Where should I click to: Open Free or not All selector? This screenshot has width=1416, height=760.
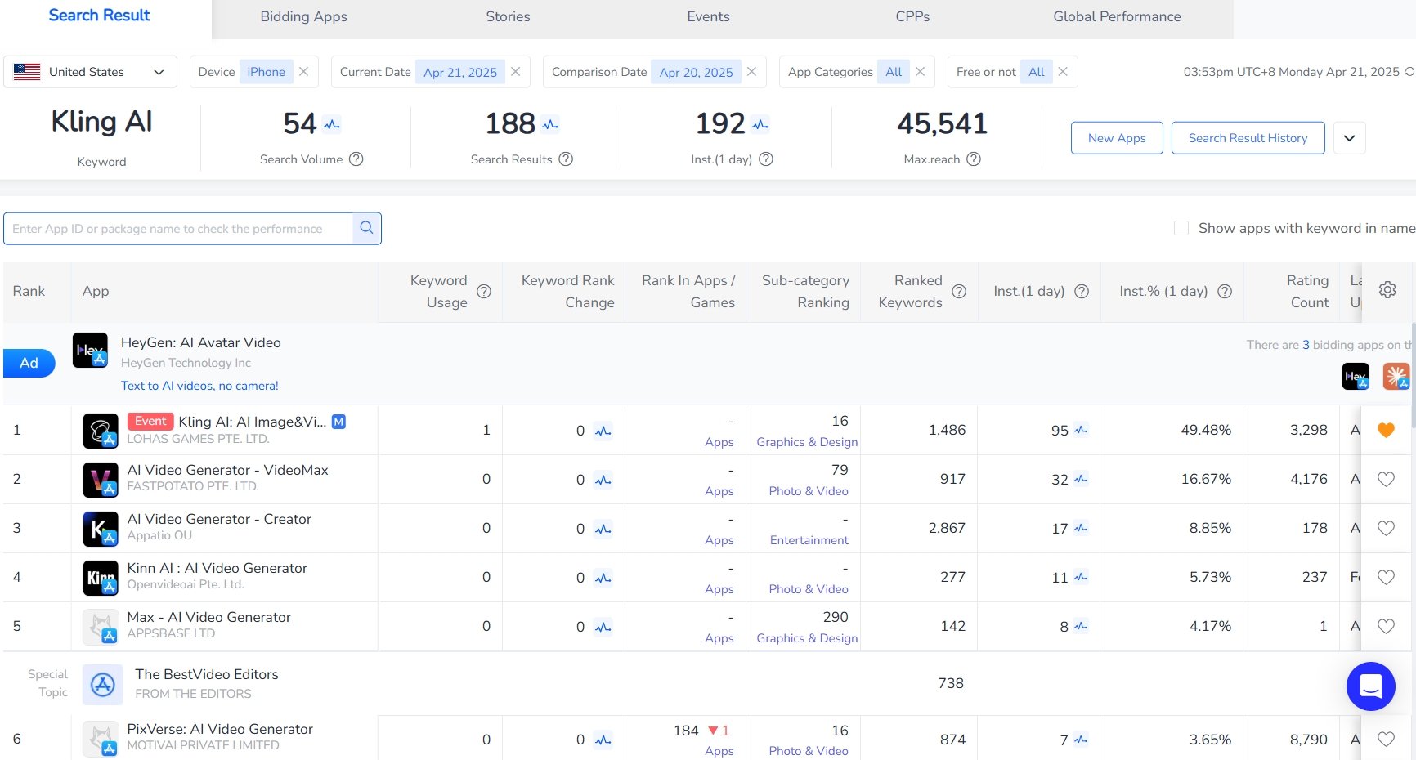point(1036,72)
